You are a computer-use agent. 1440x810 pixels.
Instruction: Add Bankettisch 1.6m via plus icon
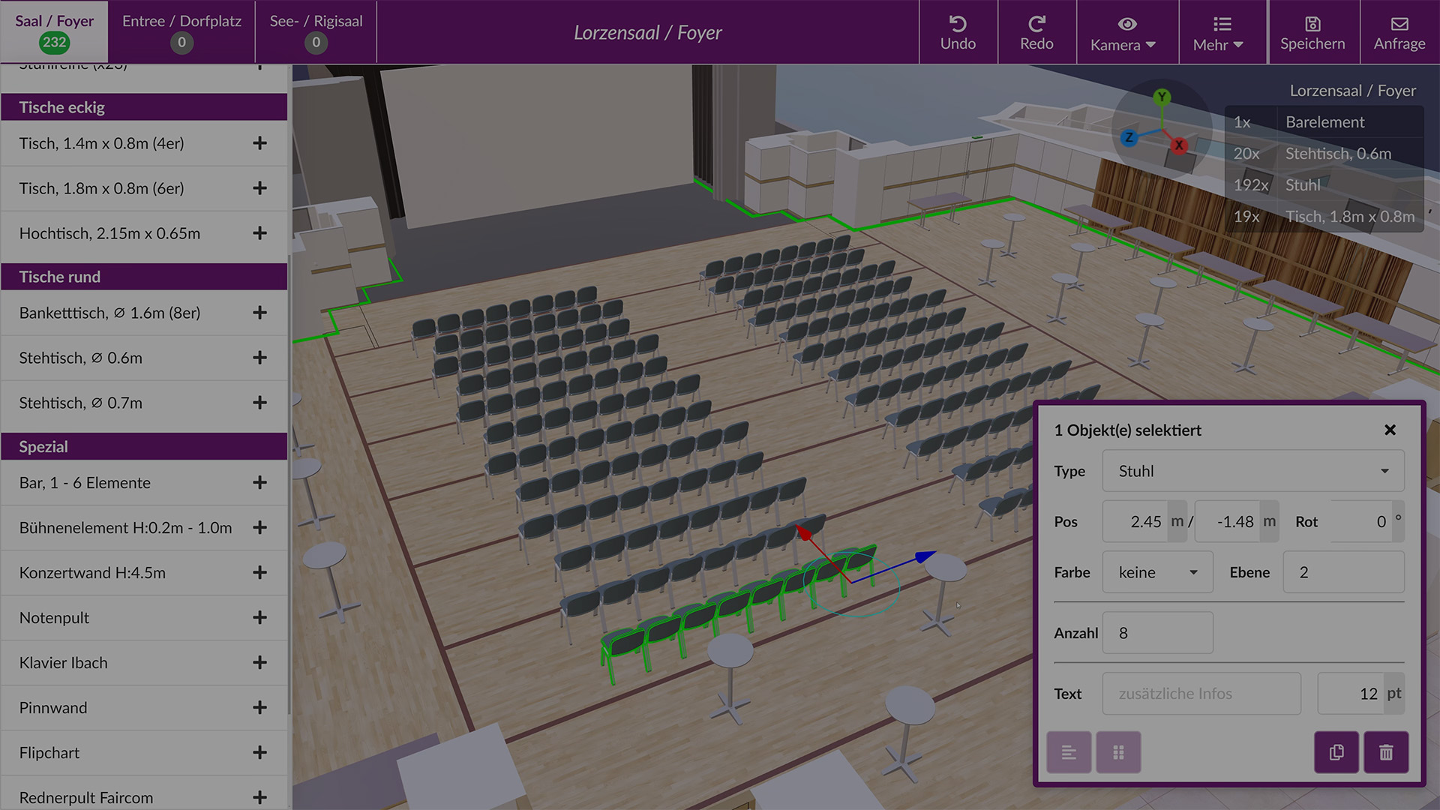(x=259, y=313)
